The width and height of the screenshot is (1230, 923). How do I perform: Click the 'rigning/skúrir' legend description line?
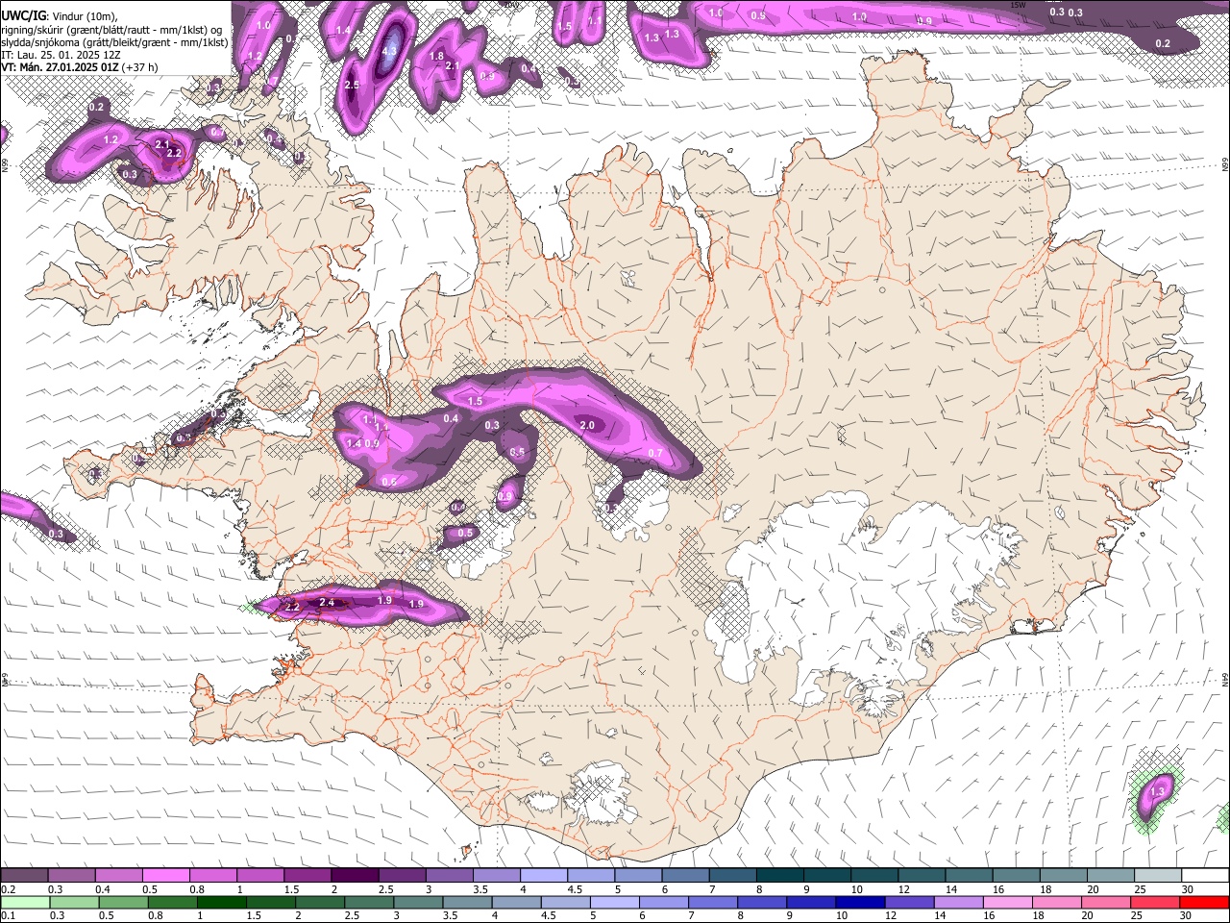click(111, 29)
